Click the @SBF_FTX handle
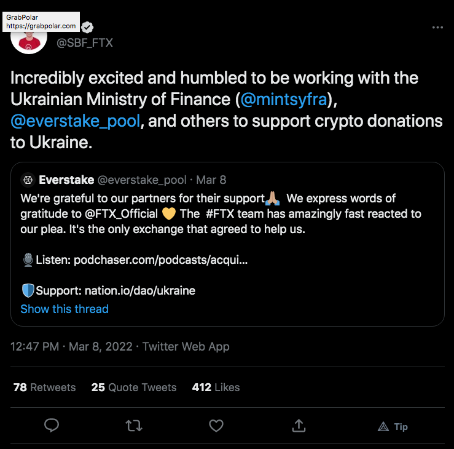This screenshot has width=454, height=449. 85,43
